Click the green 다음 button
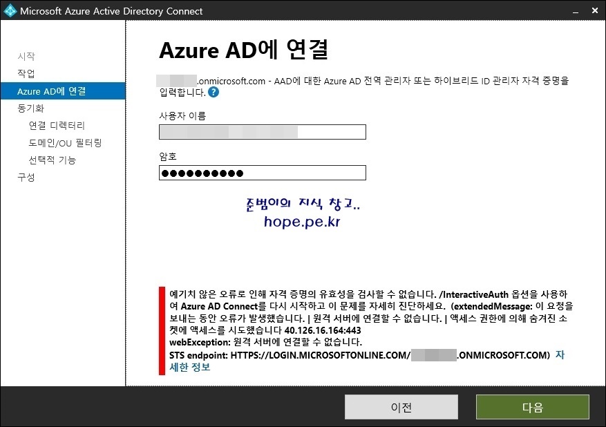 pyautogui.click(x=533, y=407)
